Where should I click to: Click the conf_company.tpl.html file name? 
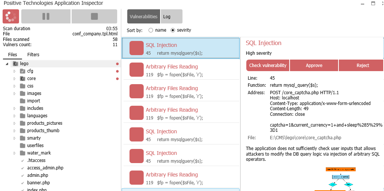coord(95,34)
